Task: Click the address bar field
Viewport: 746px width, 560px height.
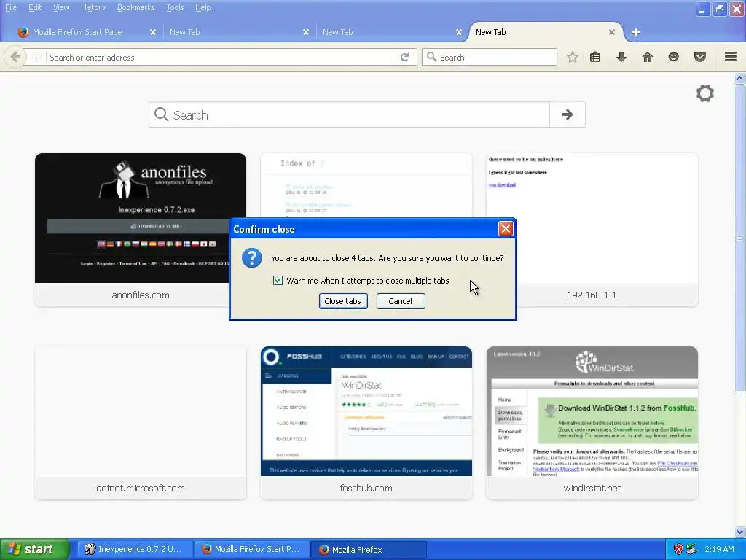Action: 220,57
